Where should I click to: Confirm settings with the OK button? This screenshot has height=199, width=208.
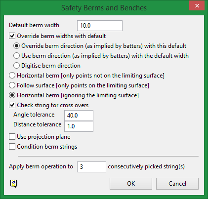(x=131, y=184)
